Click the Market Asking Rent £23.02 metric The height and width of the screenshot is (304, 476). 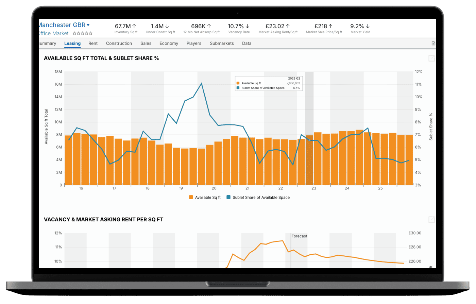click(278, 29)
